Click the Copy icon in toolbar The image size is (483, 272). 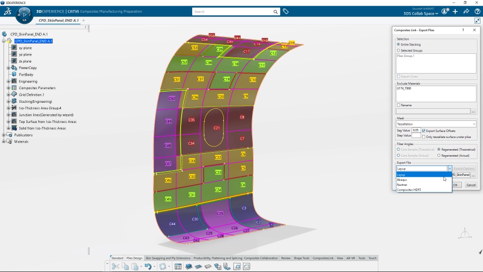click(125, 266)
